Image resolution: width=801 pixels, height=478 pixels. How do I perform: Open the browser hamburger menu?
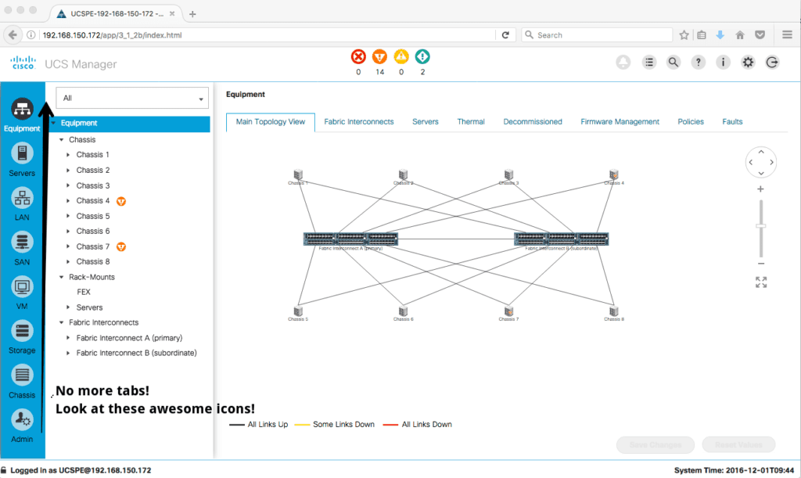pos(787,34)
